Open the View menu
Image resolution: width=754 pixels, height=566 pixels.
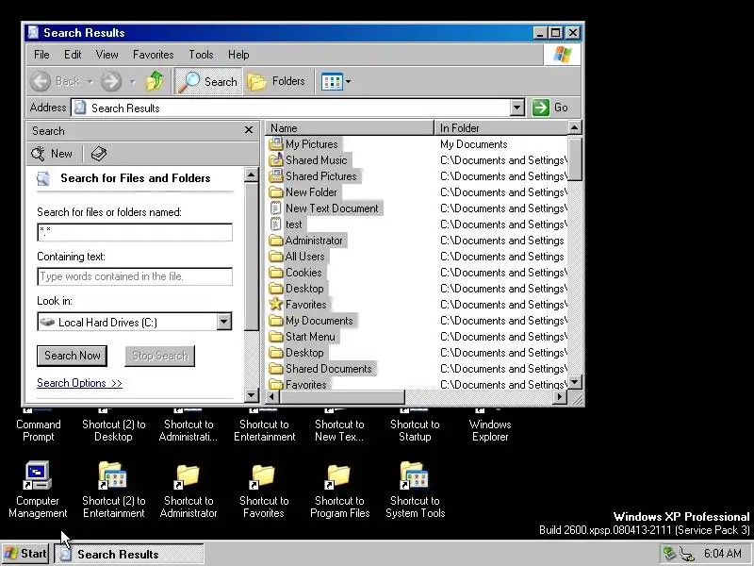pyautogui.click(x=107, y=55)
